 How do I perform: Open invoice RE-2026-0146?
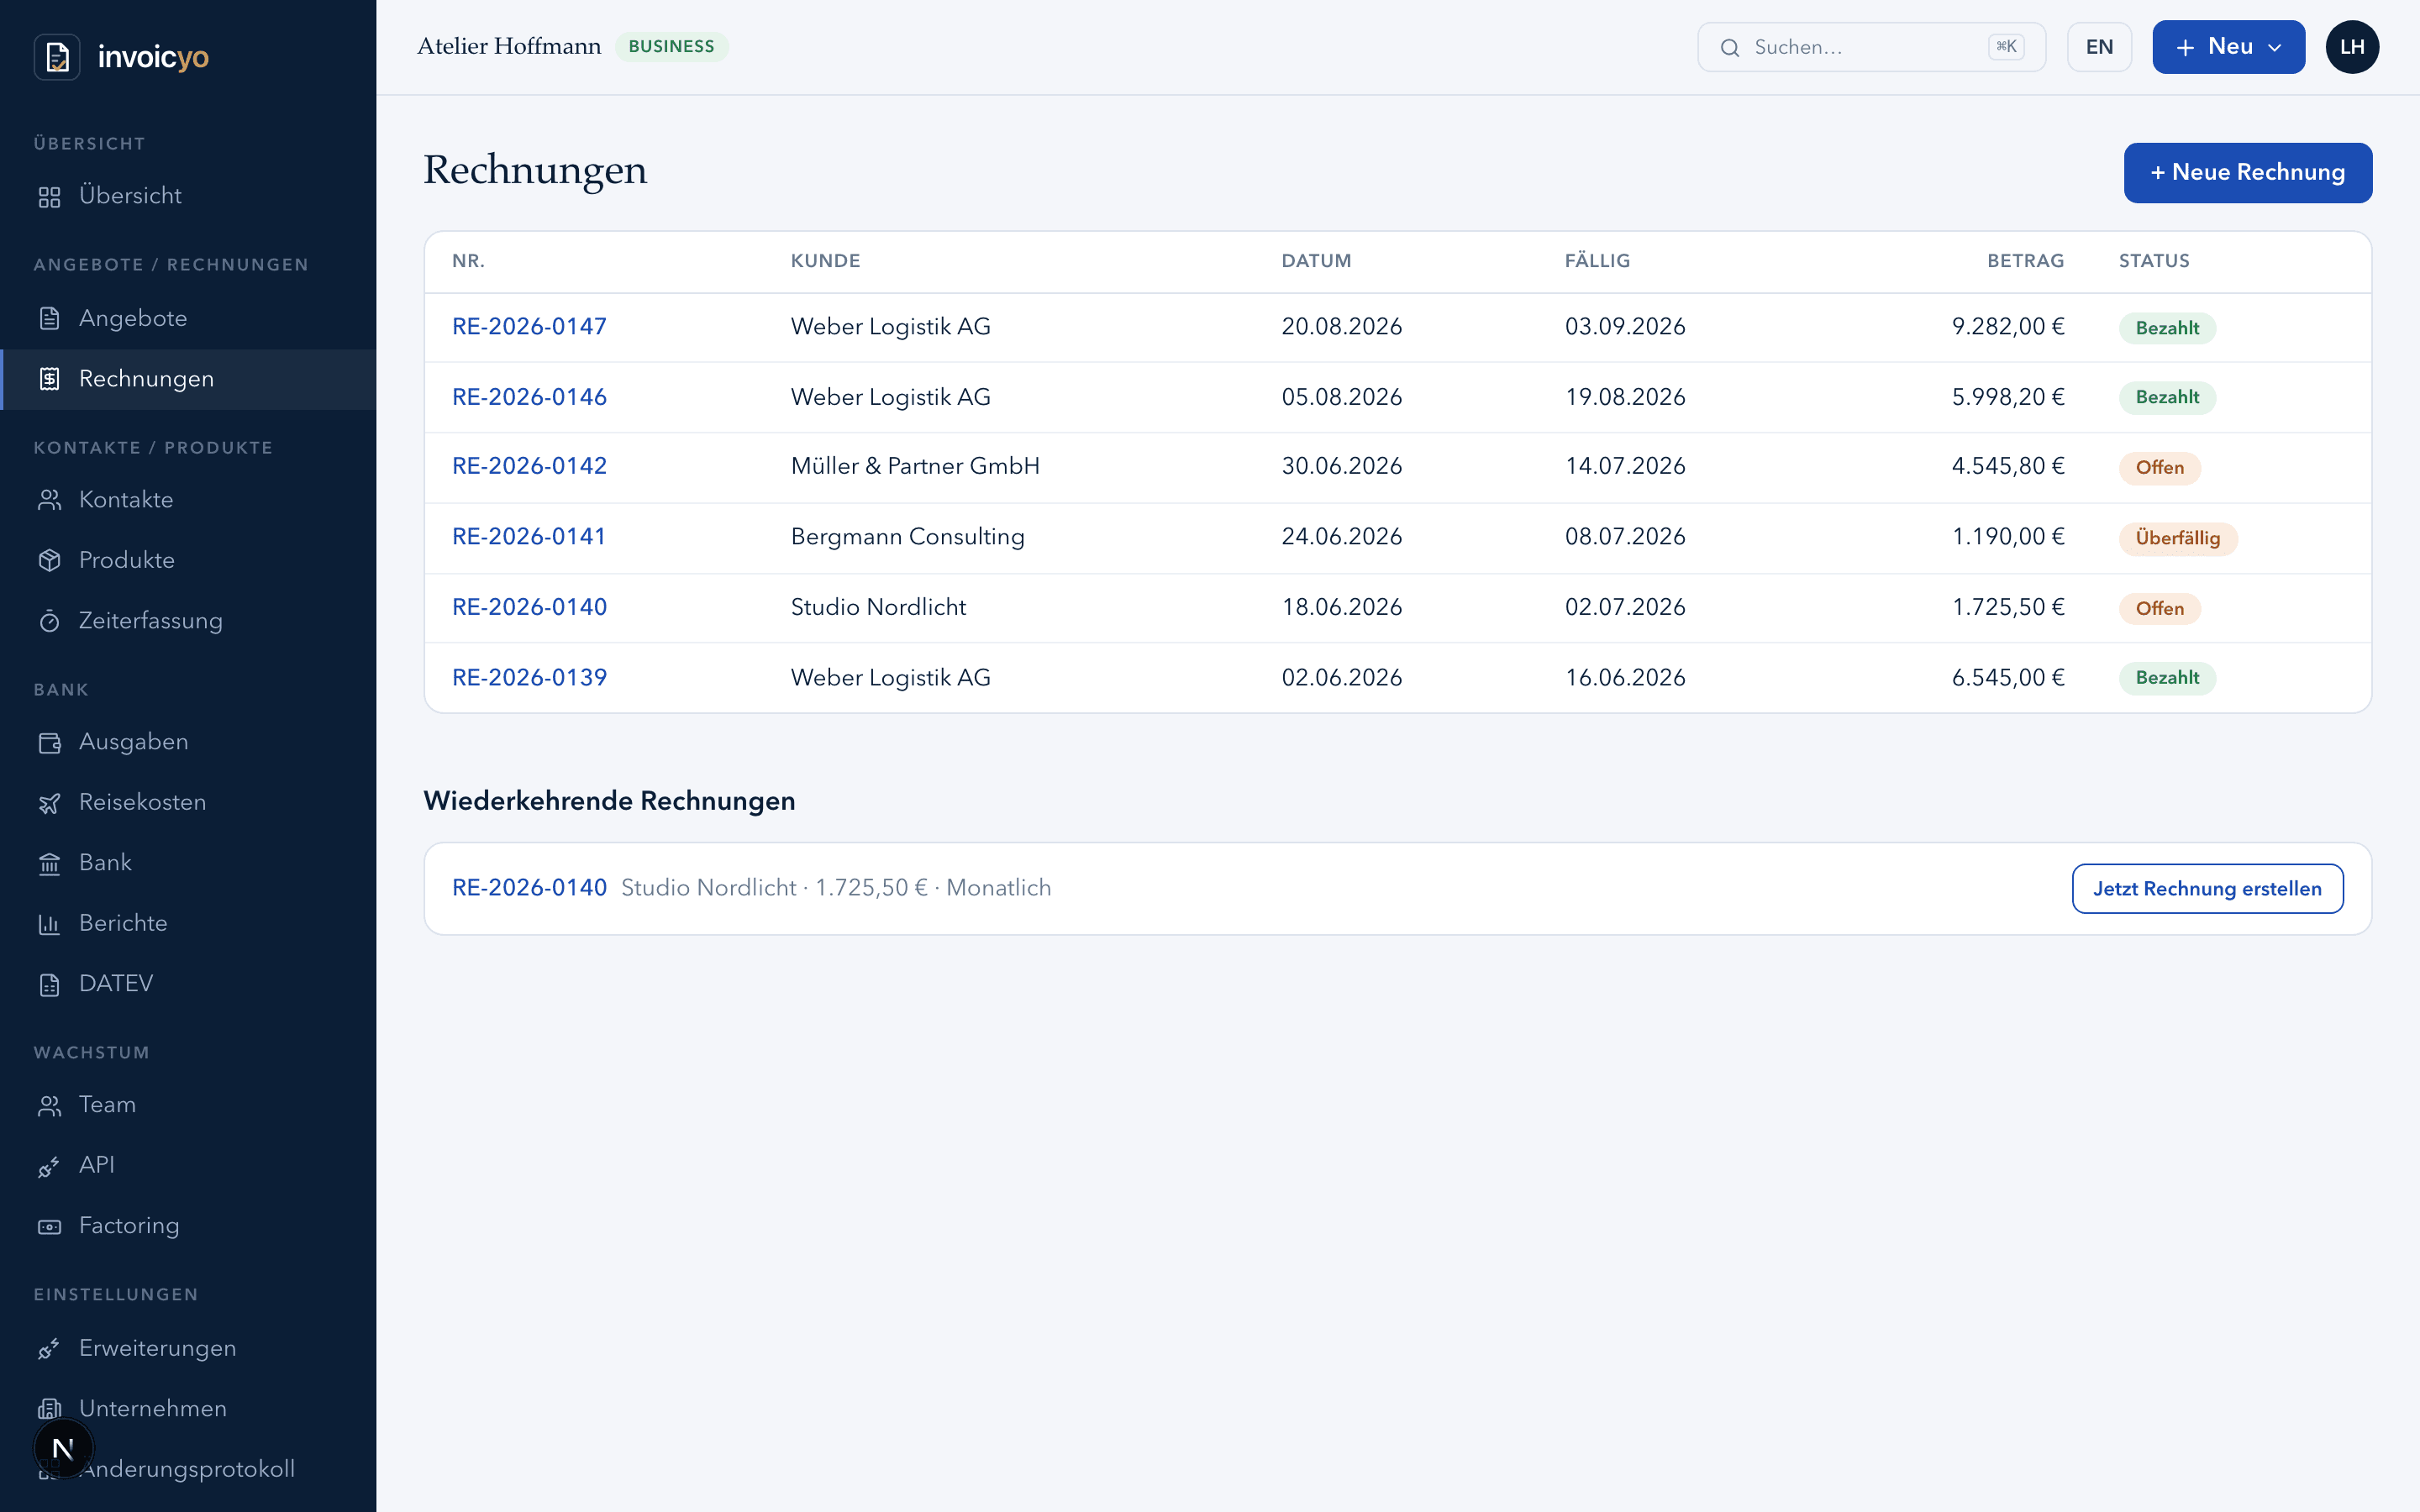529,397
